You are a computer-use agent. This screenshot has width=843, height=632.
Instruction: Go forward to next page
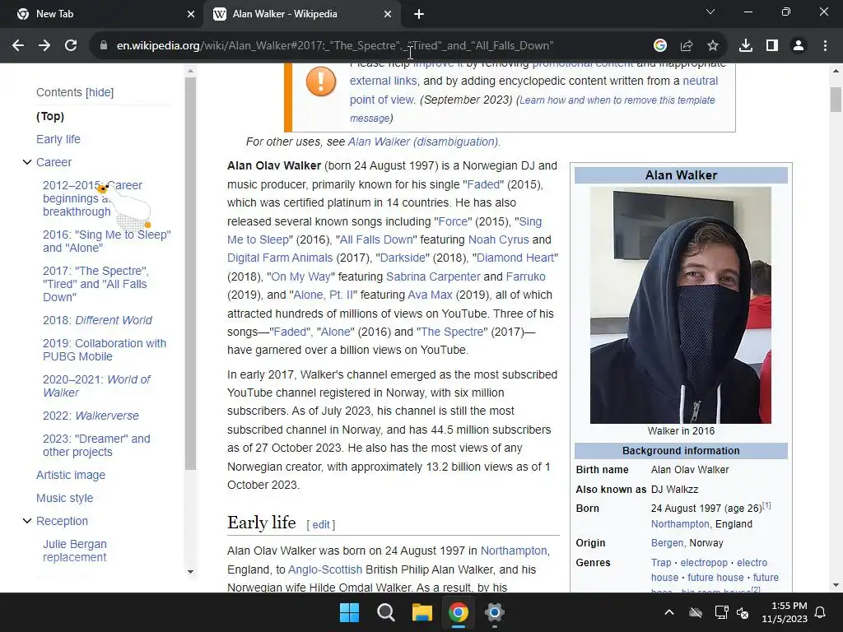click(x=44, y=46)
